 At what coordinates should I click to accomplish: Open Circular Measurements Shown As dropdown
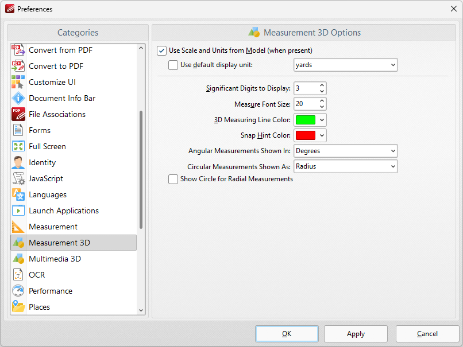(x=345, y=166)
